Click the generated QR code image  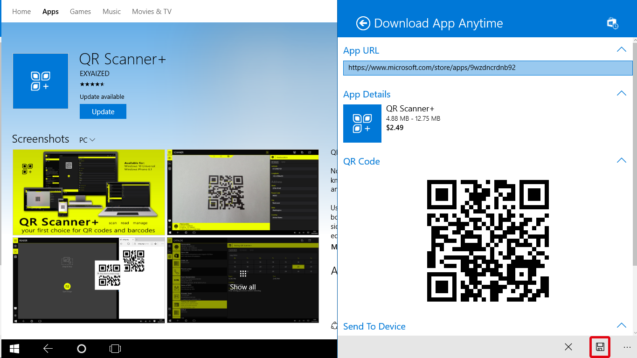[x=488, y=241]
